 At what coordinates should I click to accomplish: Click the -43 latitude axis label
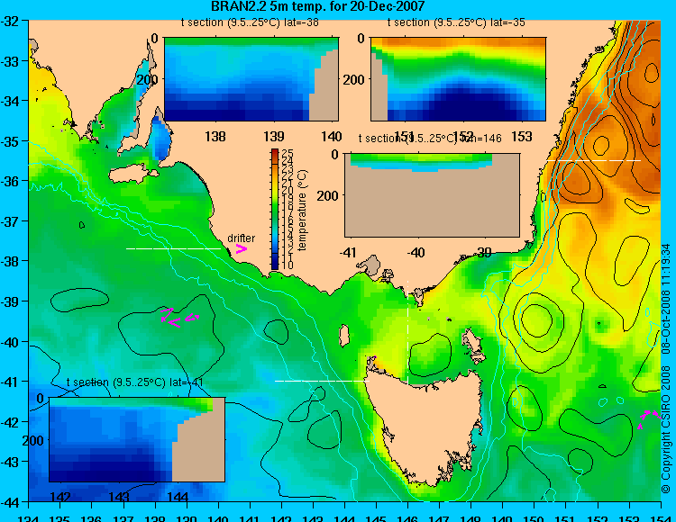click(x=10, y=463)
